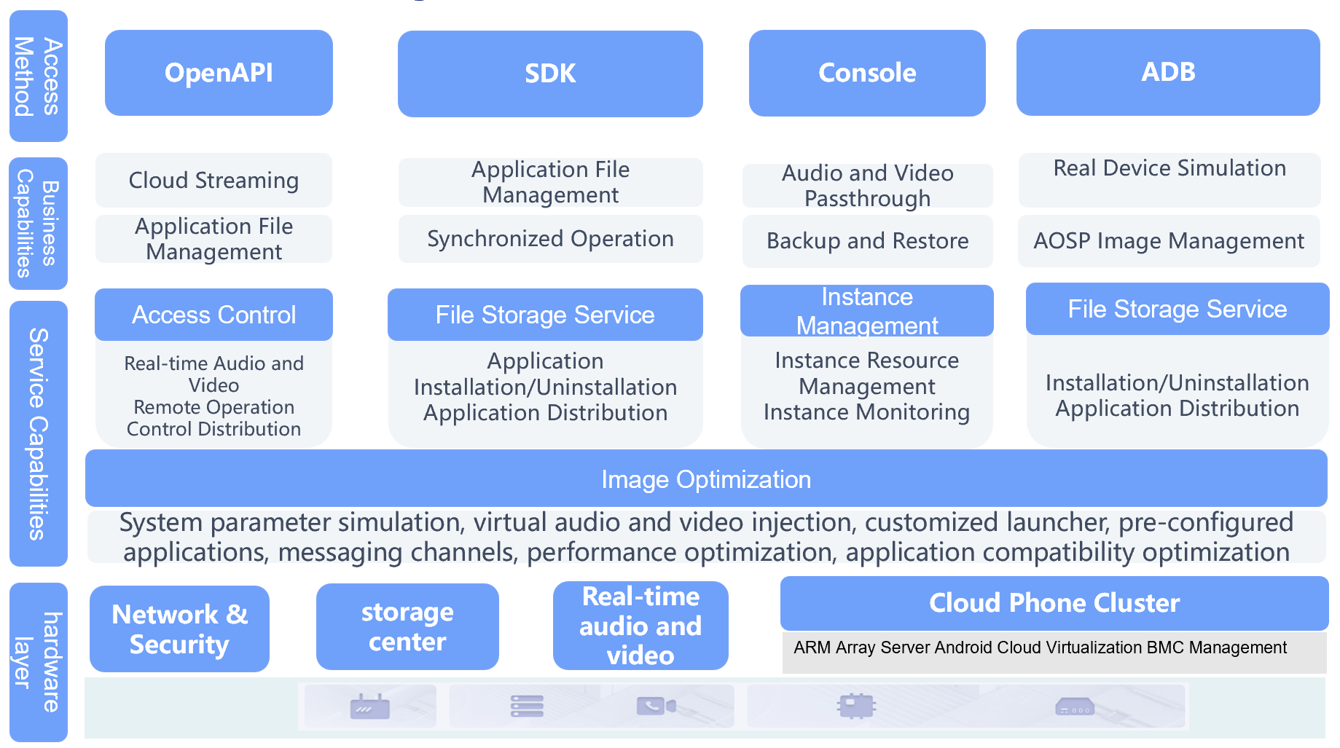This screenshot has height=748, width=1340.
Task: Select the hardware layer side label
Action: pos(38,662)
